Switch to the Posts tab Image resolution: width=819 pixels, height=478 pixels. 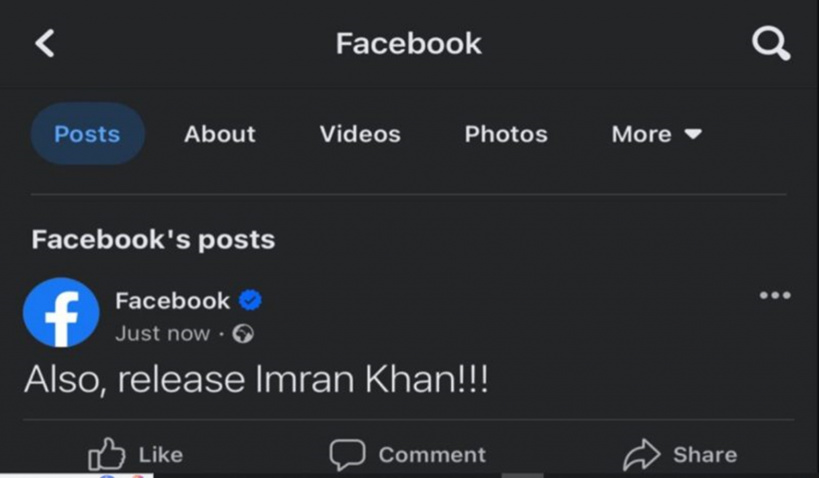tap(87, 134)
